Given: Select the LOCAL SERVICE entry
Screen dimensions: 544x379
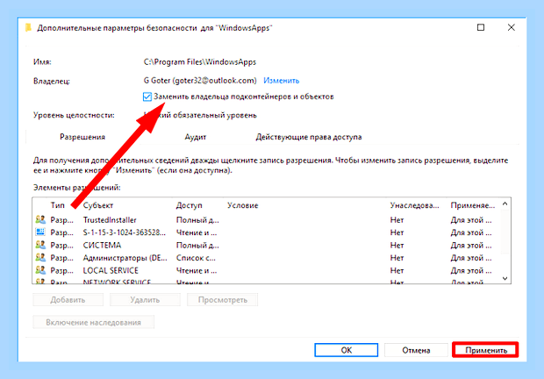Looking at the screenshot, I should click(x=267, y=270).
